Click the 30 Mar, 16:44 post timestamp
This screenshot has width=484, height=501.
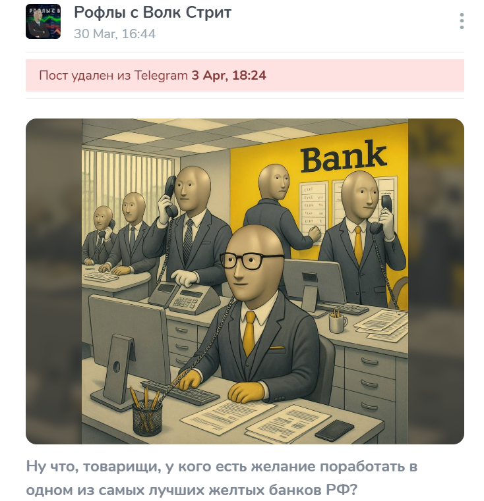click(115, 34)
